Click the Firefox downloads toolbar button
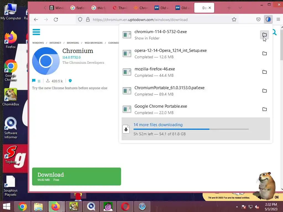The height and width of the screenshot is (212, 283). click(268, 20)
